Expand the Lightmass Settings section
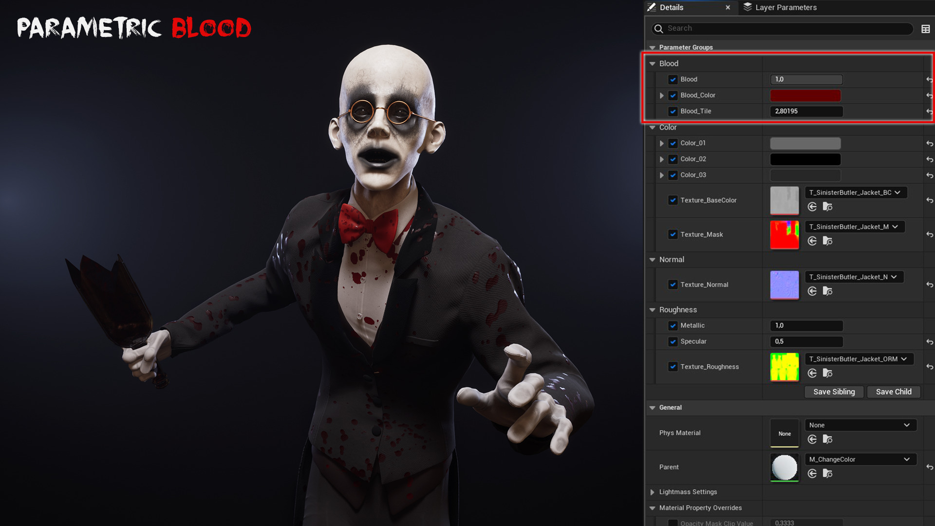The height and width of the screenshot is (526, 935). pos(652,492)
